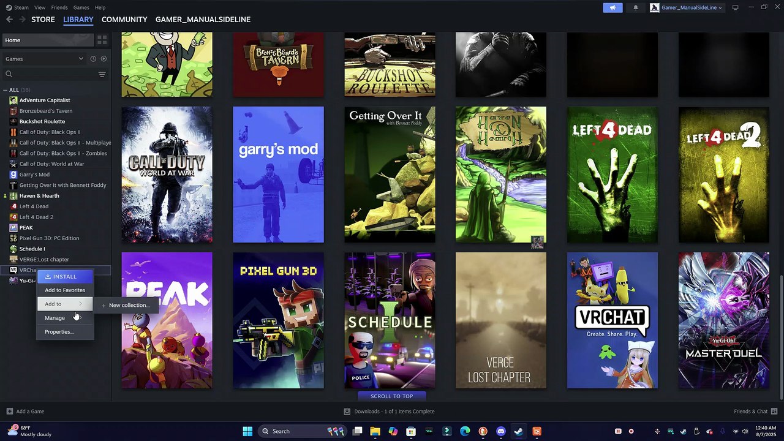Open Microsoft Edge from the taskbar
Image resolution: width=784 pixels, height=441 pixels.
(465, 431)
